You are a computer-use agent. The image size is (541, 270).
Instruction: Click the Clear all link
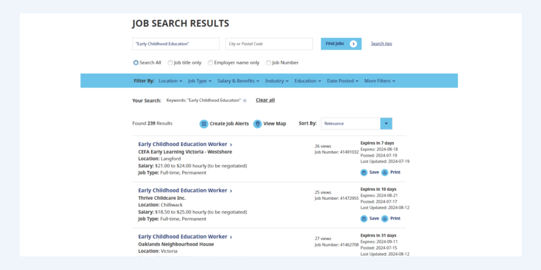click(x=265, y=100)
